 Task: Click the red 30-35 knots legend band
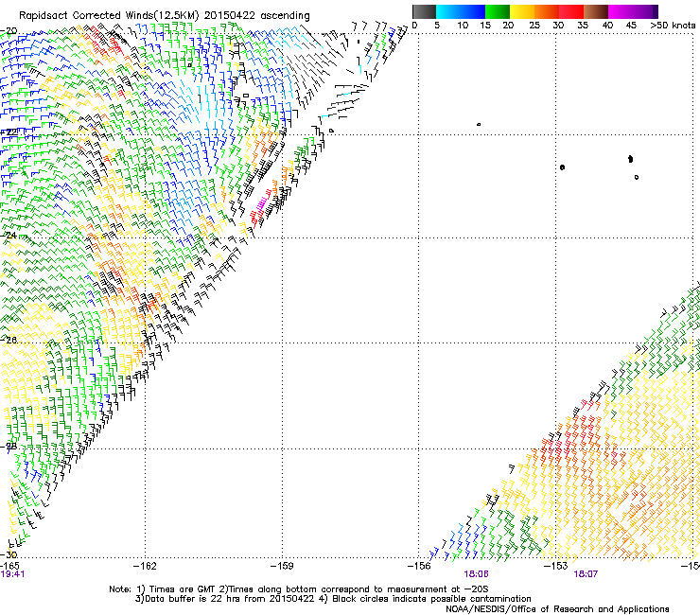tap(571, 11)
